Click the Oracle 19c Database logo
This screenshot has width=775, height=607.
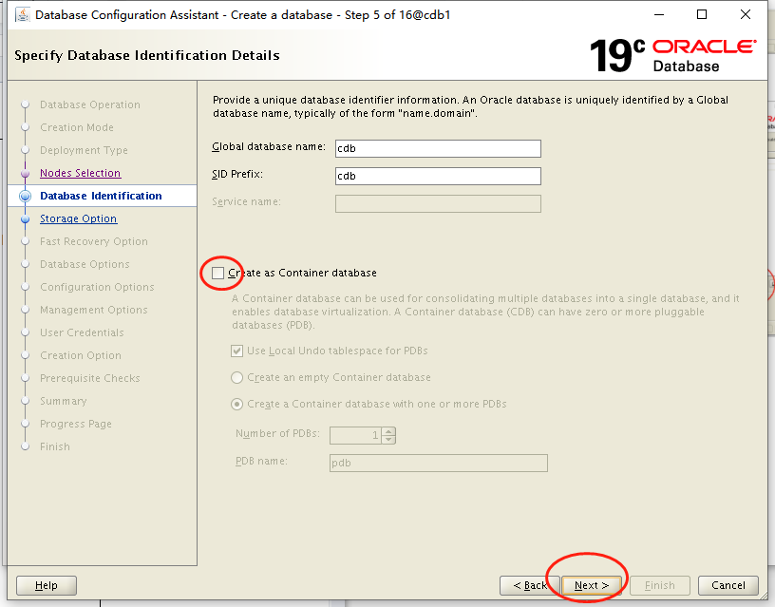[672, 56]
